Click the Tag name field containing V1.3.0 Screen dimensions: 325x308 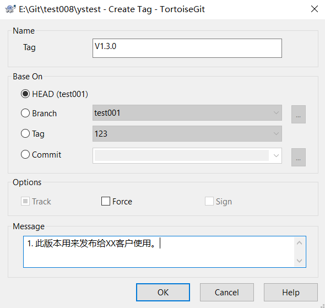click(187, 48)
